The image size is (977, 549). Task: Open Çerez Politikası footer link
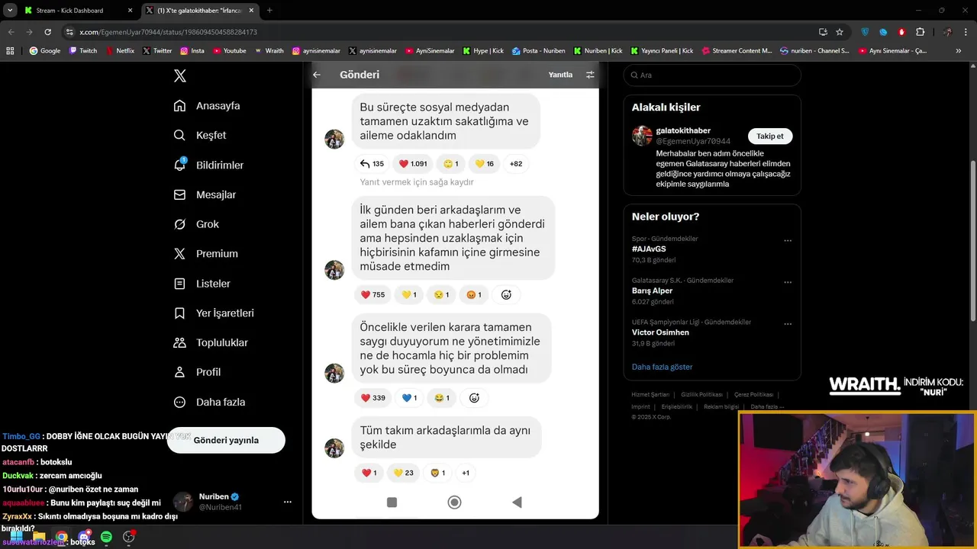pyautogui.click(x=753, y=395)
